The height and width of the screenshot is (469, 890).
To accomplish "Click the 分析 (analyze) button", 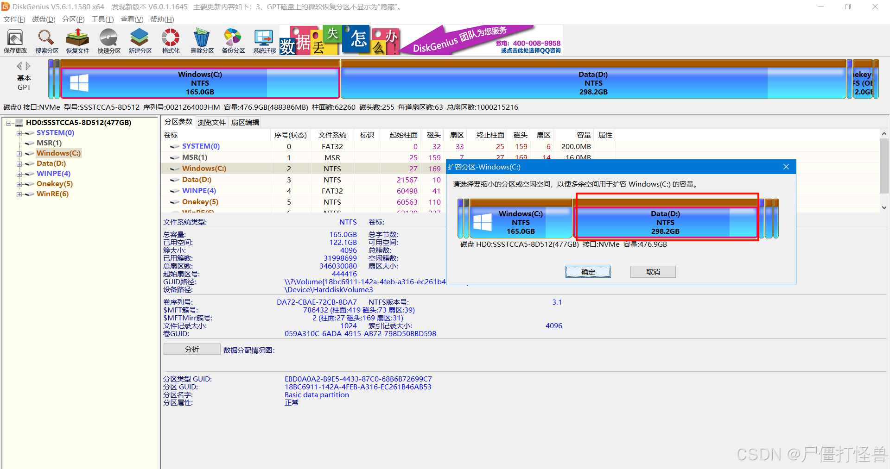I will click(x=192, y=349).
